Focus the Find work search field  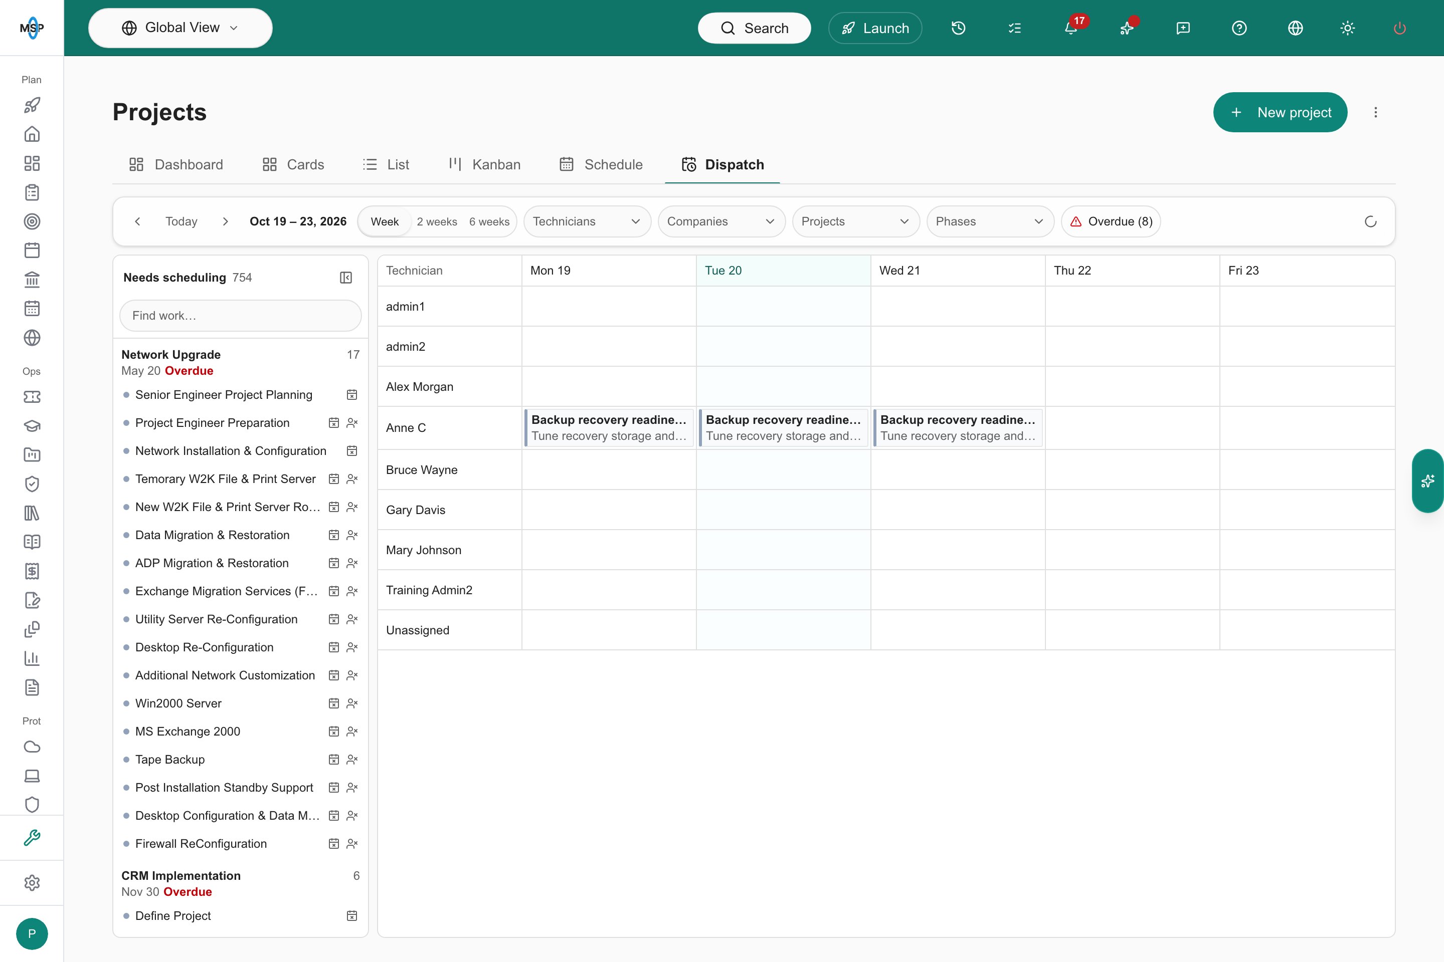pyautogui.click(x=240, y=315)
